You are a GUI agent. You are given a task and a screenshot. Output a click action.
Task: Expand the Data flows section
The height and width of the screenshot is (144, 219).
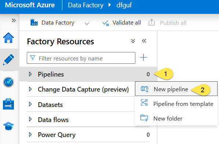30,119
